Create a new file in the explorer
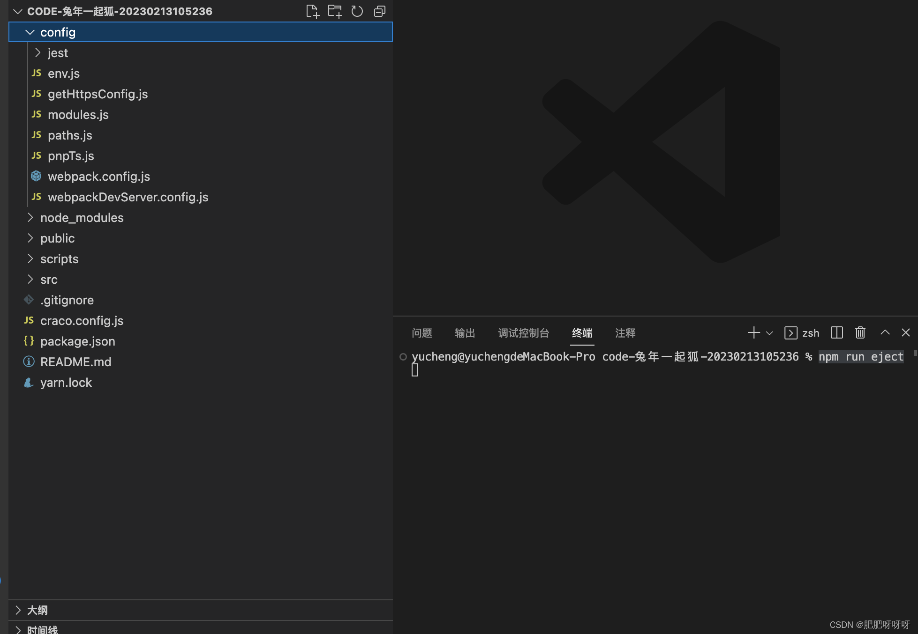 click(312, 11)
